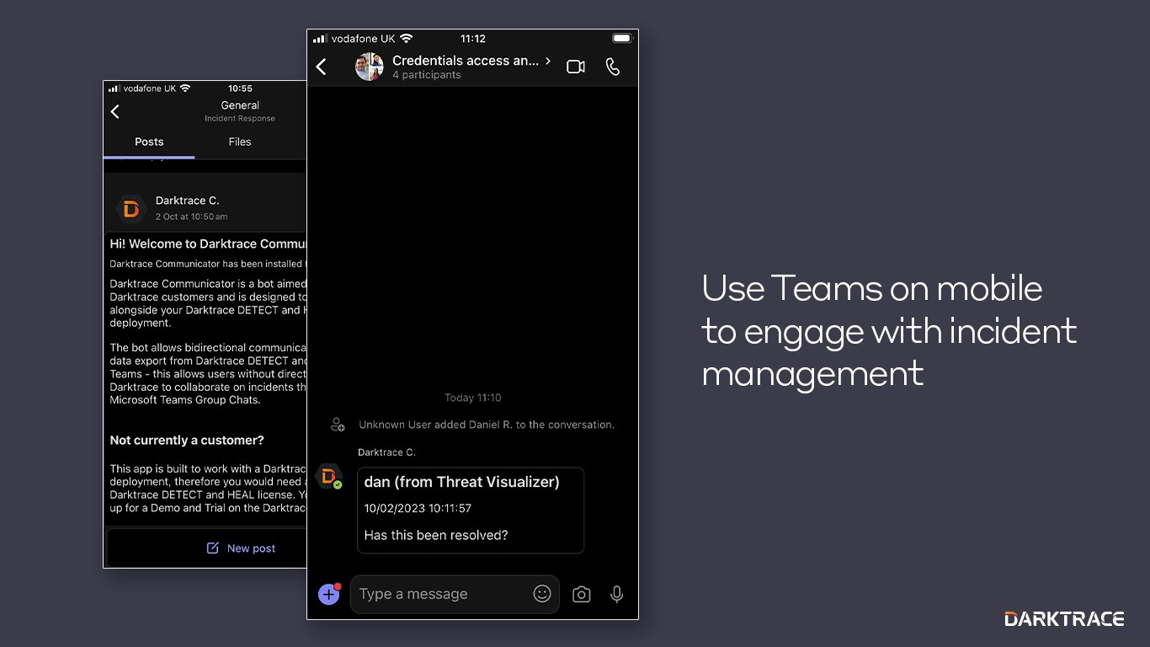Open the plus attachments button
This screenshot has width=1150, height=647.
[x=329, y=594]
